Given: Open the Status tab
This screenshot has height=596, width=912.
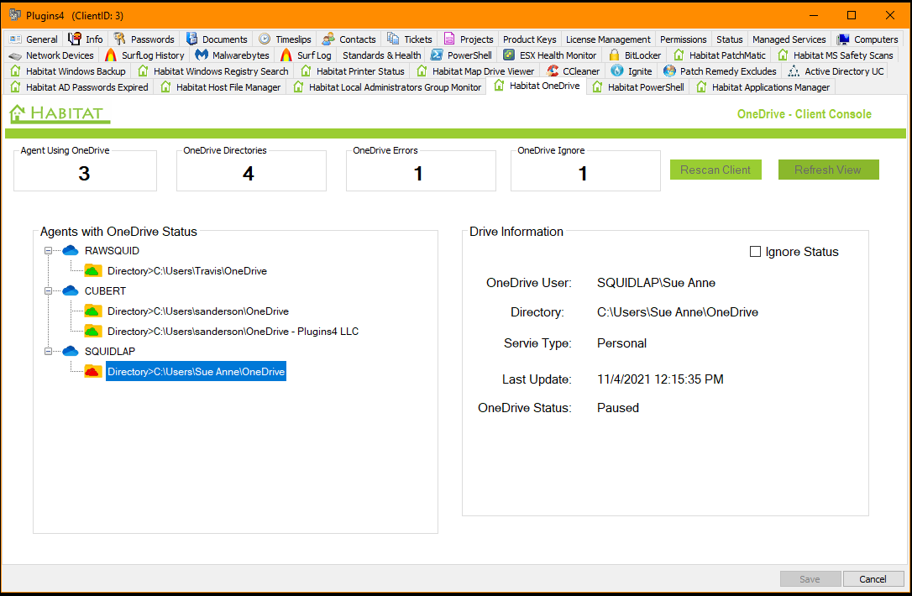Looking at the screenshot, I should (x=730, y=39).
